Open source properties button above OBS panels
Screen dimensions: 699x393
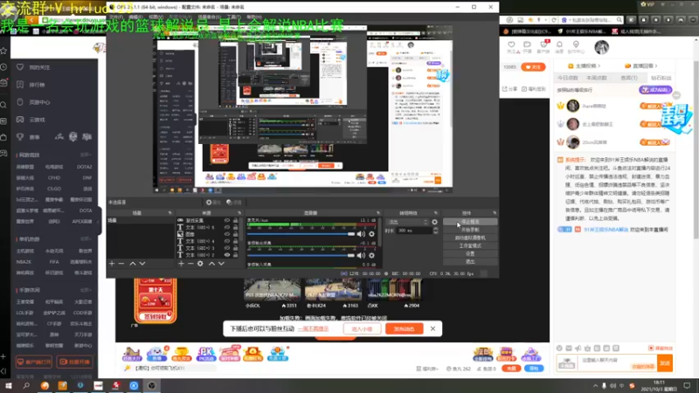213,203
